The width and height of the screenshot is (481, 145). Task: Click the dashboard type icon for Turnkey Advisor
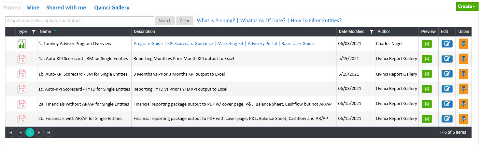coord(21,44)
